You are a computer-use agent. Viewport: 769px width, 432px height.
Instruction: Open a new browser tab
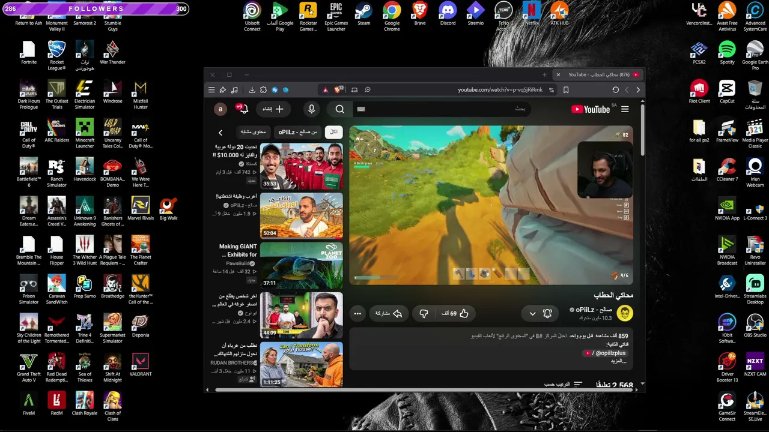coord(544,75)
